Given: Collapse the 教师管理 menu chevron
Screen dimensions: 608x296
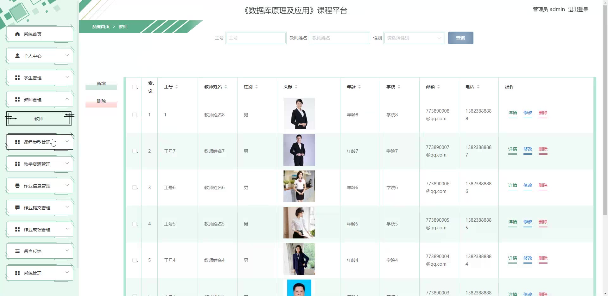Looking at the screenshot, I should click(x=67, y=99).
